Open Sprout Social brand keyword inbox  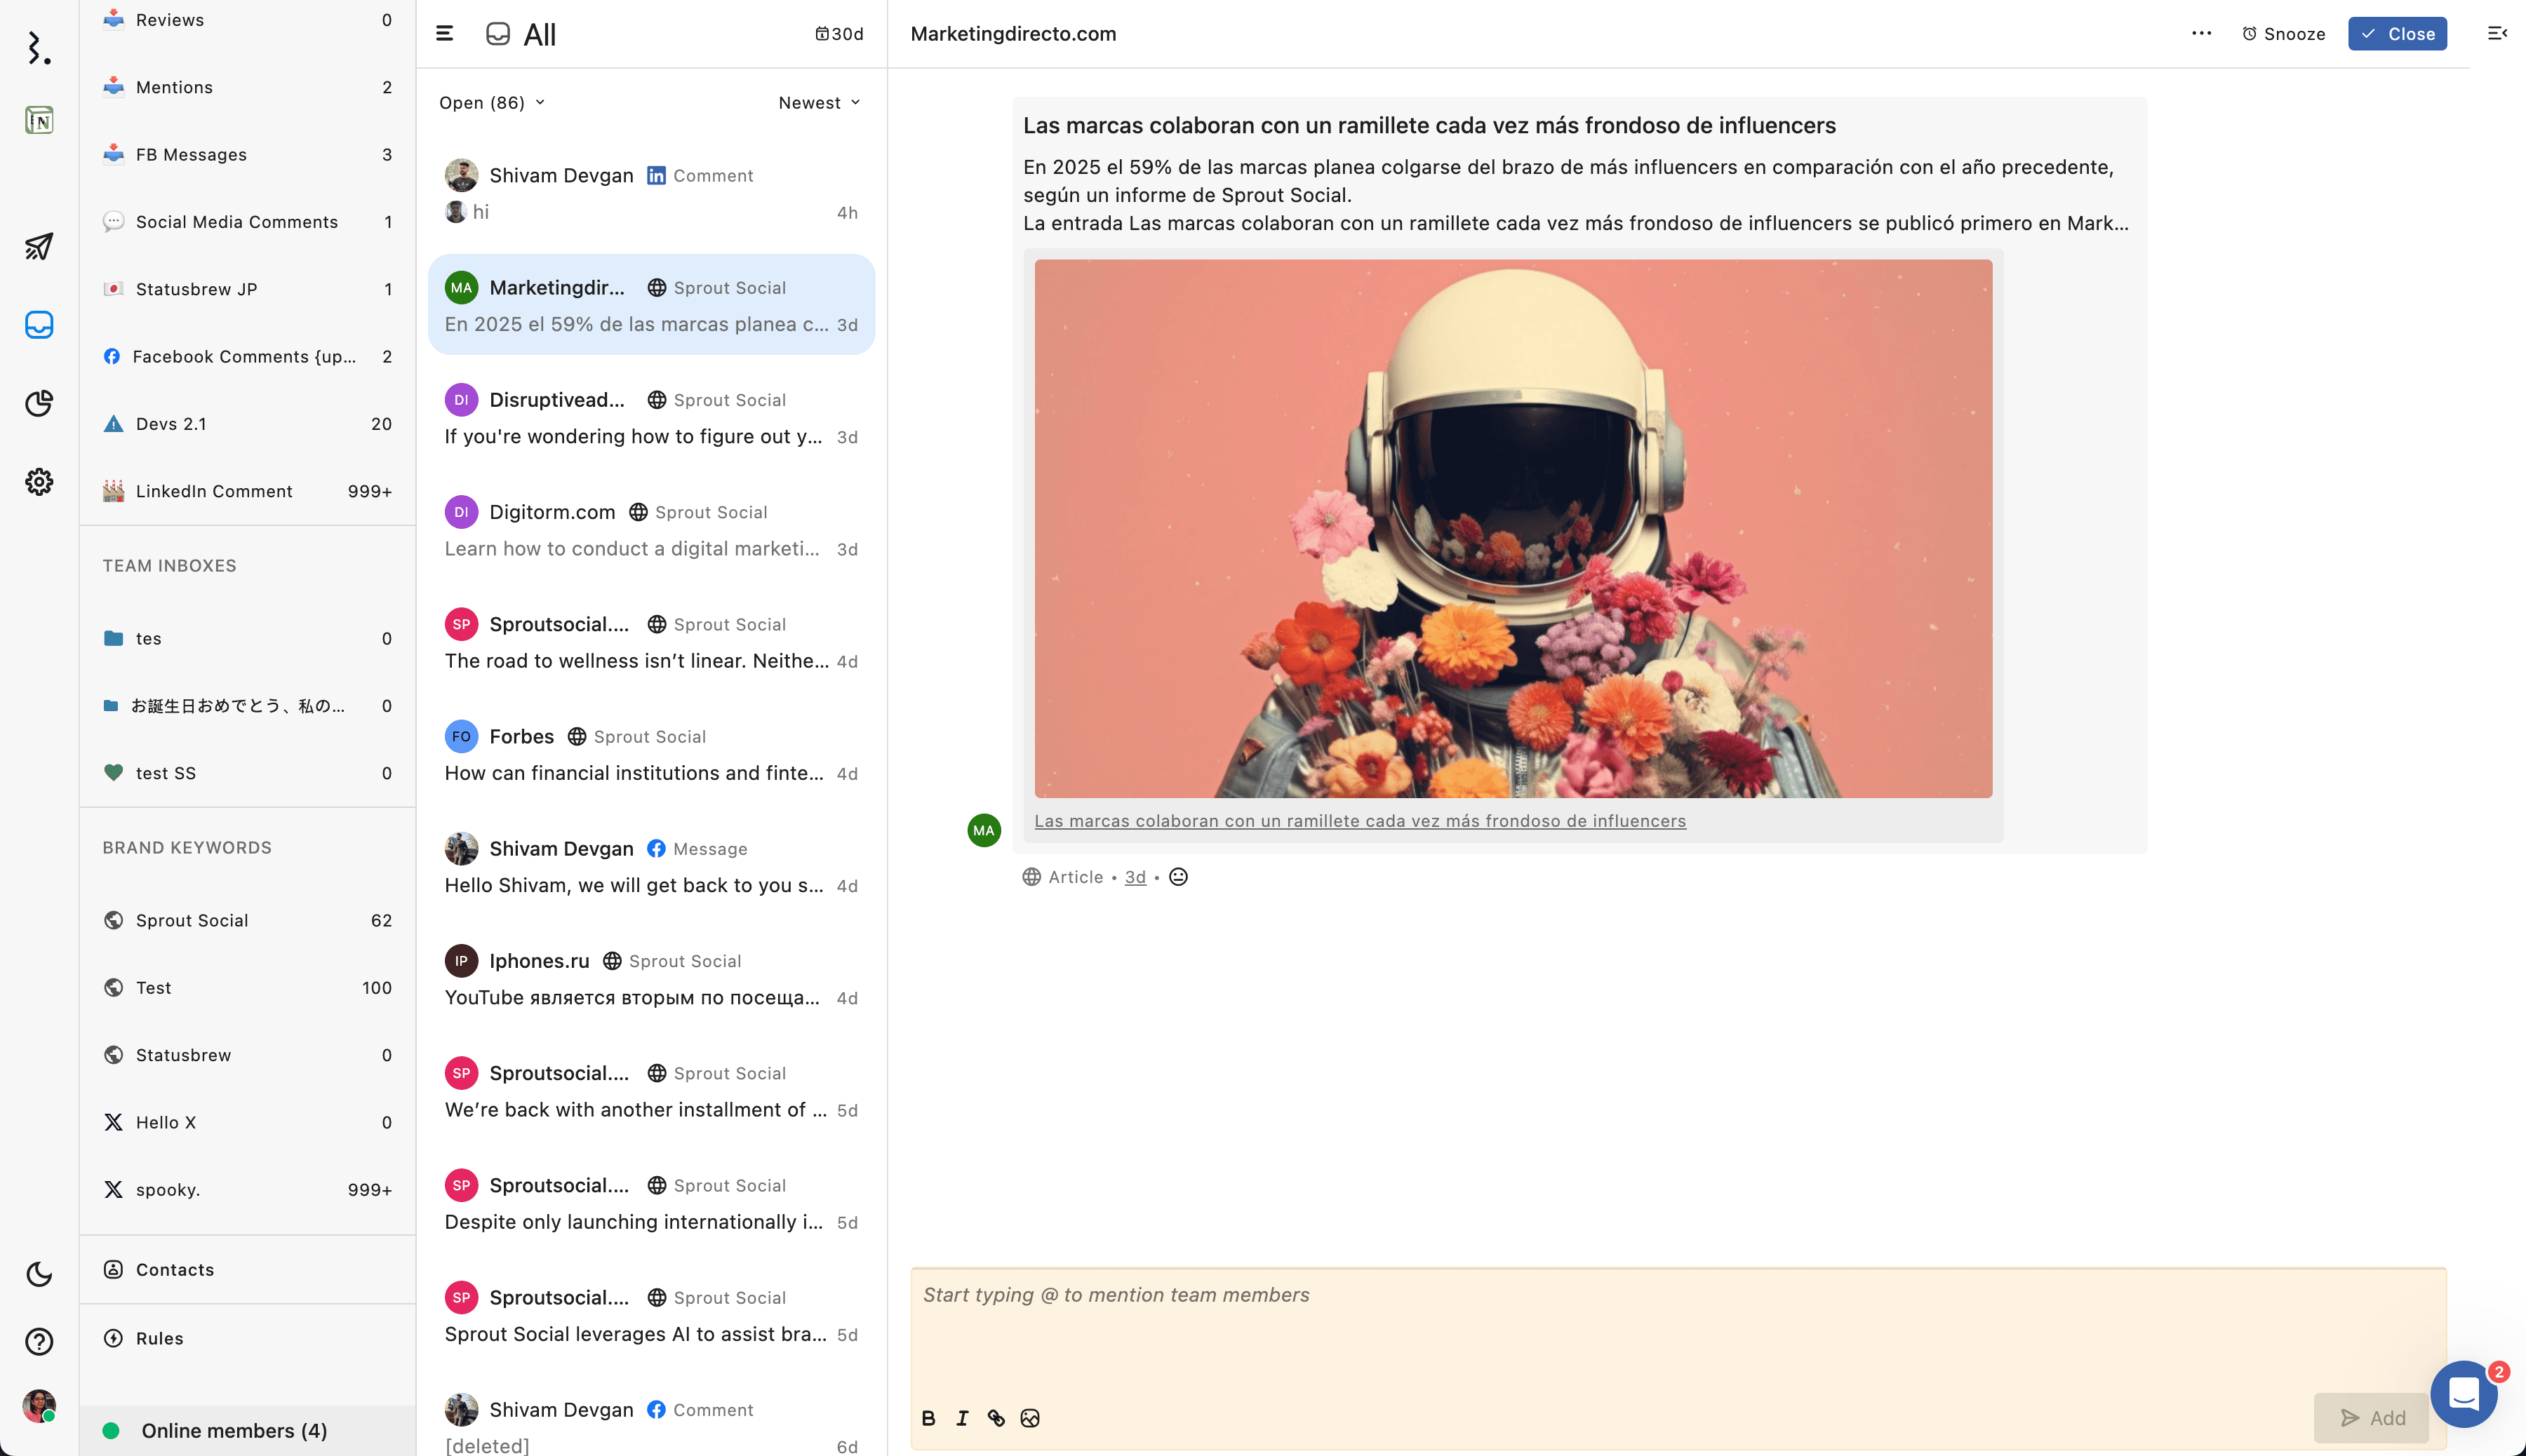point(192,920)
